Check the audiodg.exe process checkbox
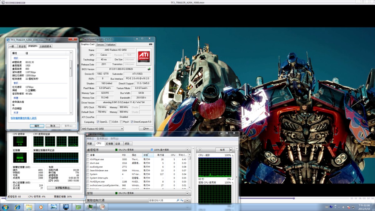The image size is (375, 211). 88,167
